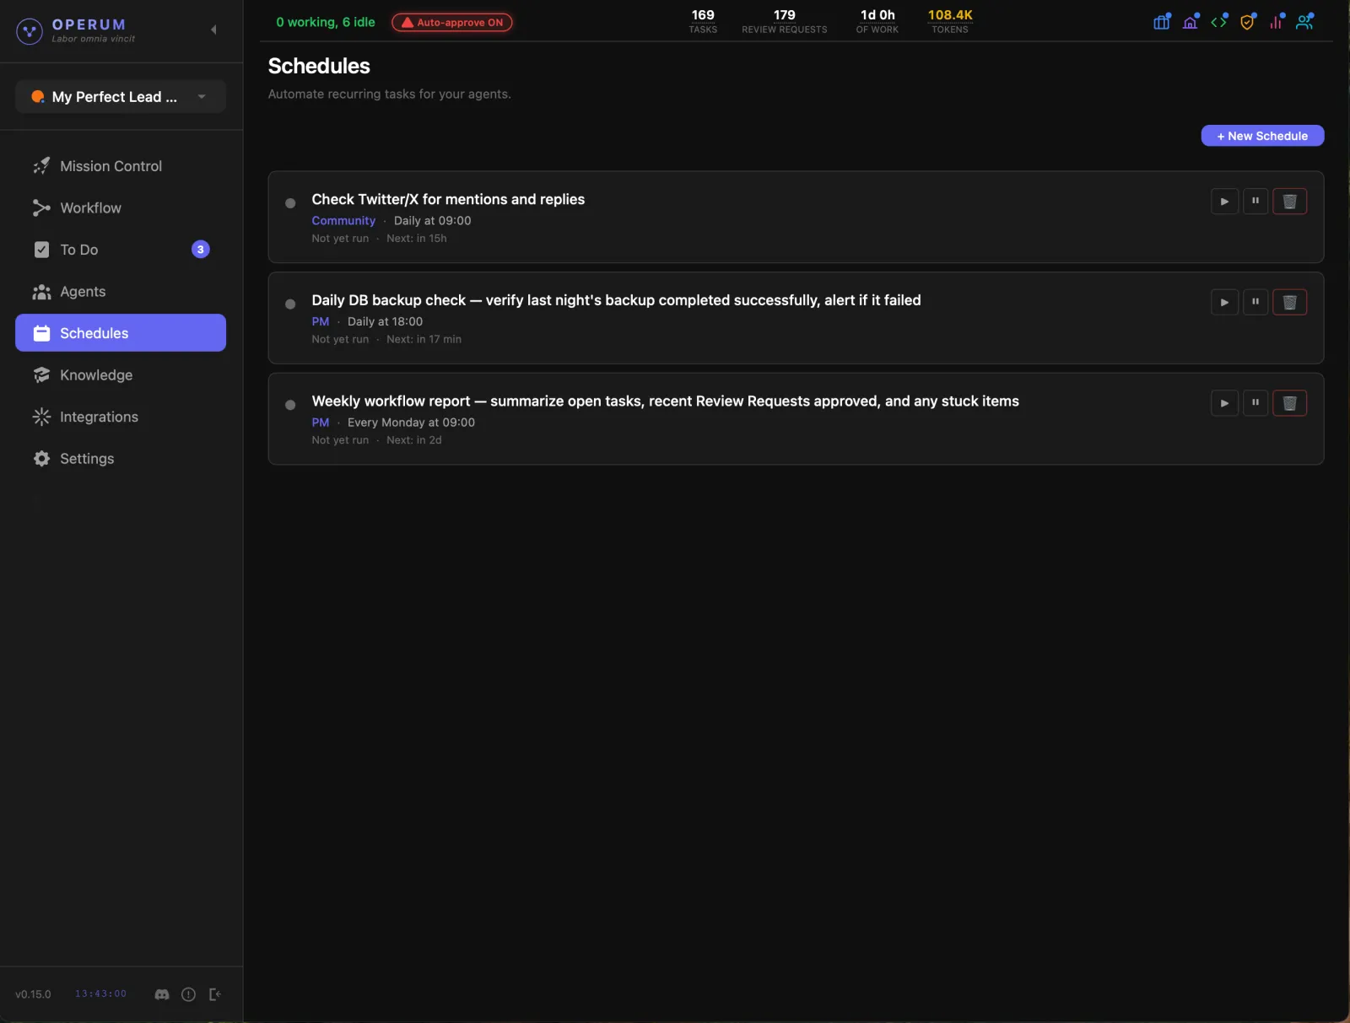The height and width of the screenshot is (1023, 1350).
Task: Click the logout icon in the bottom bar
Action: [215, 994]
